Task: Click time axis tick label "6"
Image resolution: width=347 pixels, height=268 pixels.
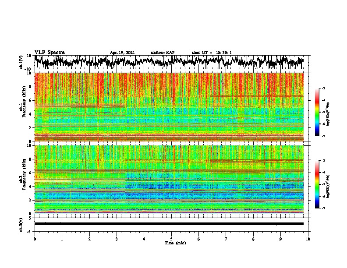Action: (198, 239)
